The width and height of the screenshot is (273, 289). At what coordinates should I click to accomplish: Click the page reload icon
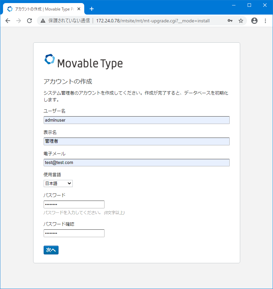29,21
